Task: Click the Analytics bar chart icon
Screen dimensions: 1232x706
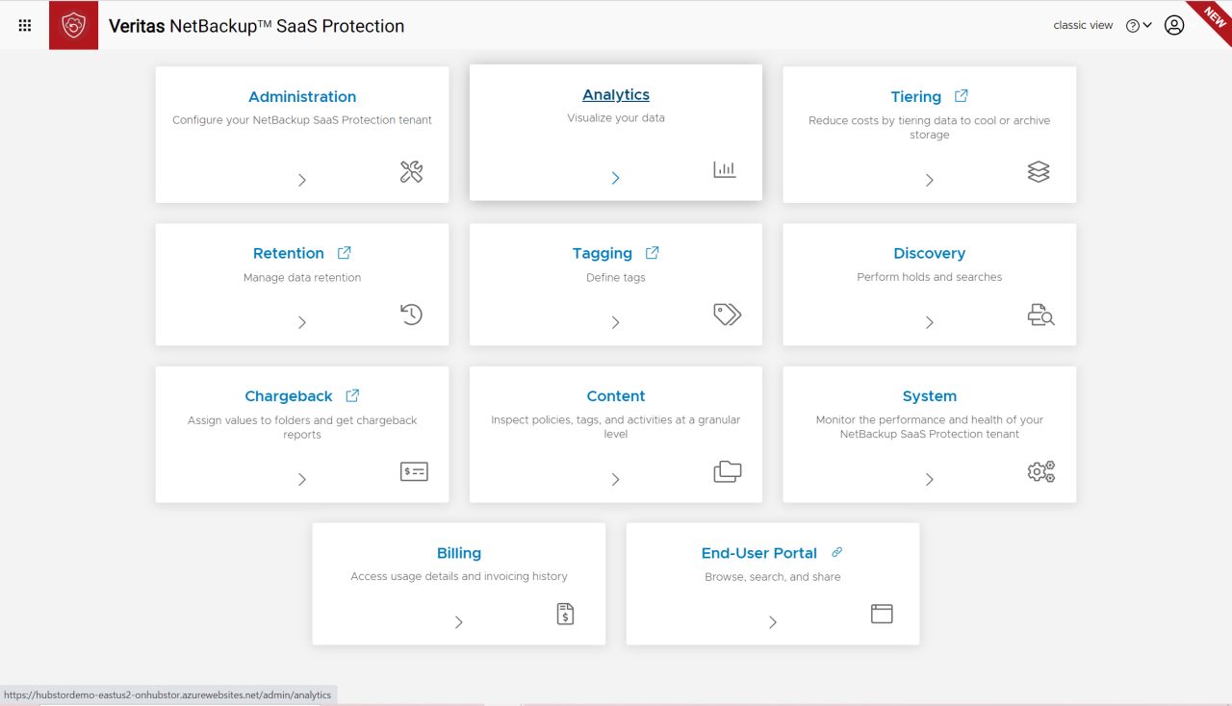Action: coord(725,170)
